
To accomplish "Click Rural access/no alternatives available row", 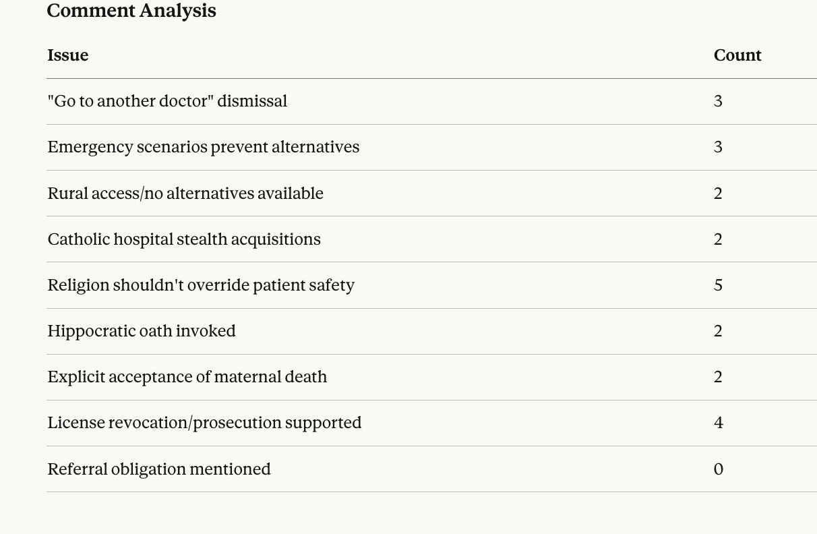I will (x=185, y=194).
